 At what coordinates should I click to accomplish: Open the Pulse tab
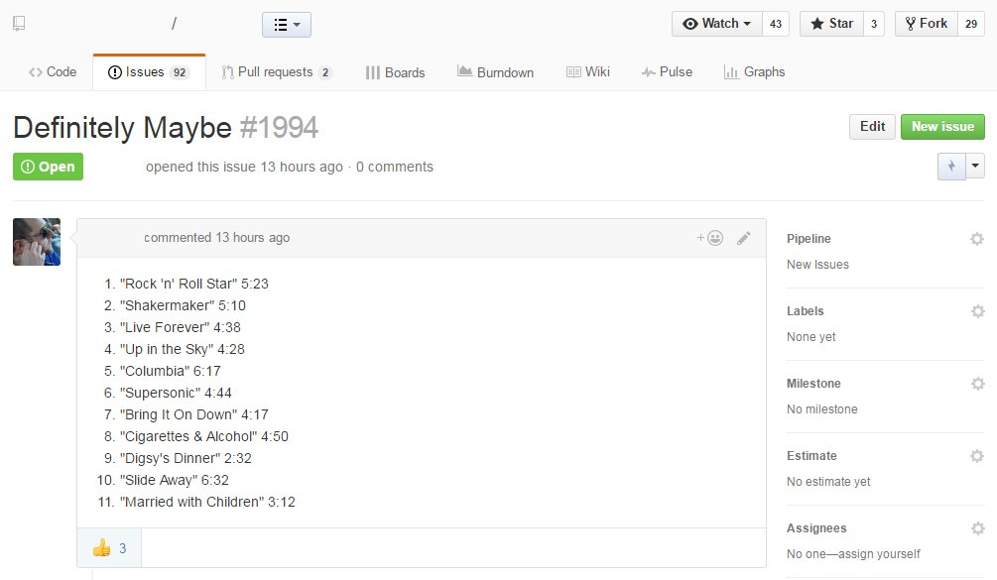(x=667, y=71)
